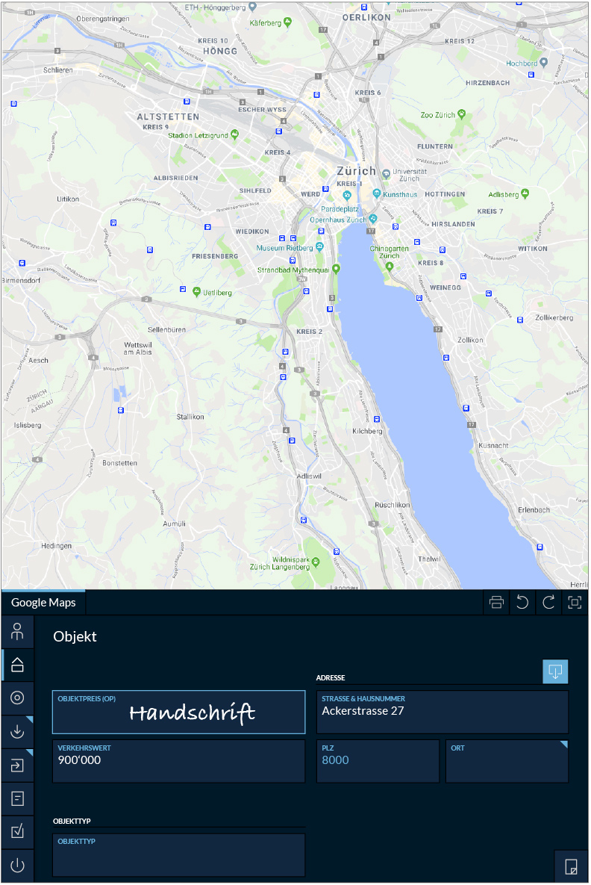Edit the Strasse & Hausnummer field
Viewport: 591px width, 885px height.
[442, 712]
